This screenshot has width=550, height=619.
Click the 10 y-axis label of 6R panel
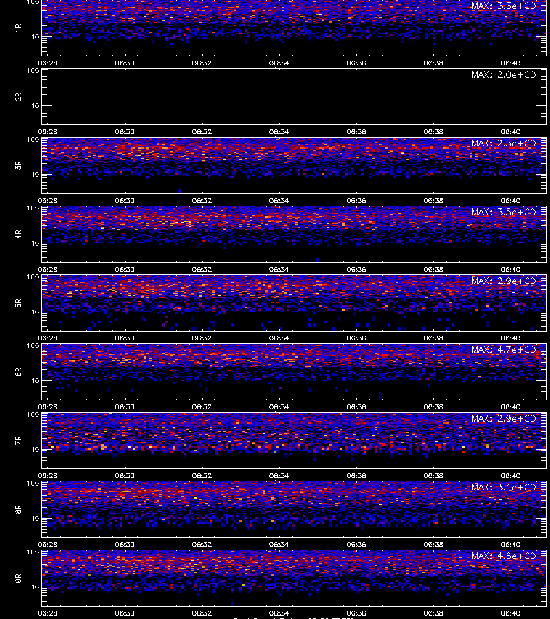pyautogui.click(x=35, y=381)
